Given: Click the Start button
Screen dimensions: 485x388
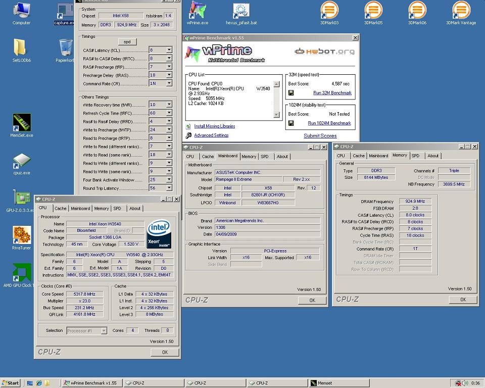Looking at the screenshot, I should (x=11, y=383).
